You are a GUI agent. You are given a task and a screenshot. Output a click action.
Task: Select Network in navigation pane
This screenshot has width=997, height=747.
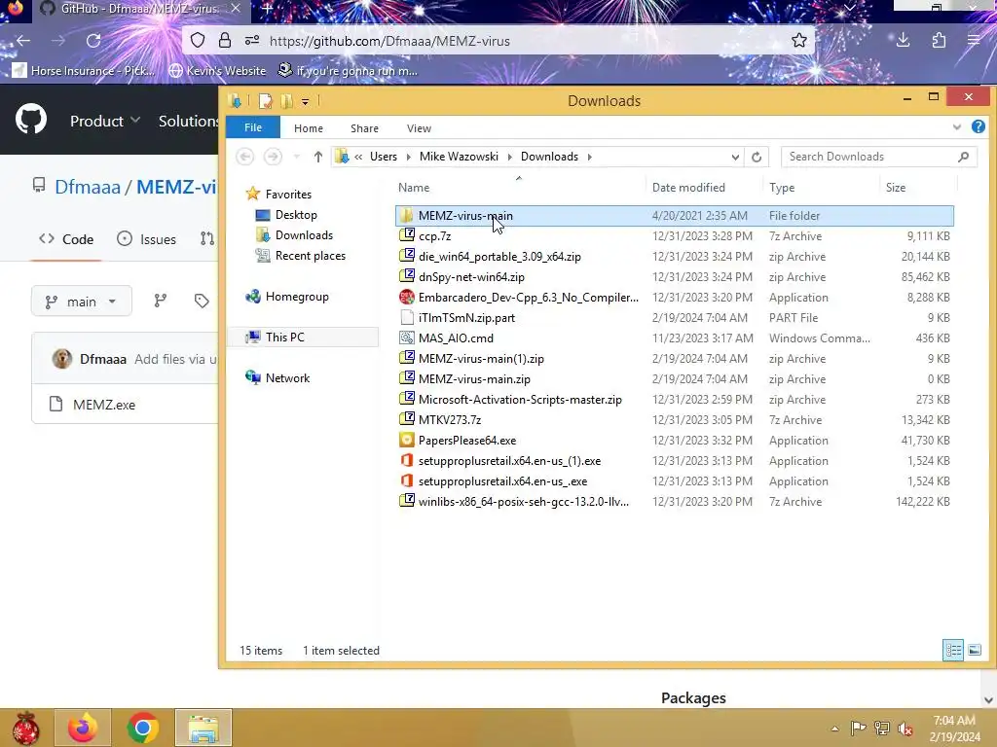pos(287,378)
